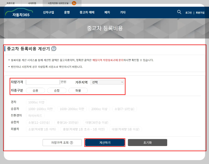Open the 거주지역 selection dropdown
This screenshot has width=209, height=164.
[x=107, y=82]
